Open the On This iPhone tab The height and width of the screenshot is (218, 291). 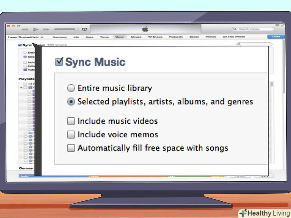pos(234,37)
